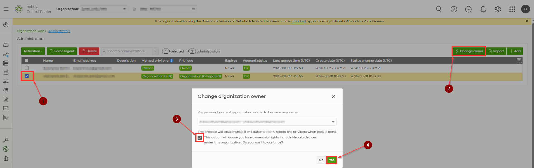This screenshot has height=168, width=534.
Task: Open the hamburger navigation menu
Action: (x=6, y=9)
